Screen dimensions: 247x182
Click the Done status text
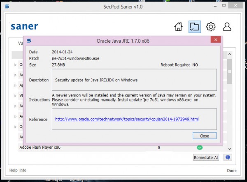pos(232,170)
